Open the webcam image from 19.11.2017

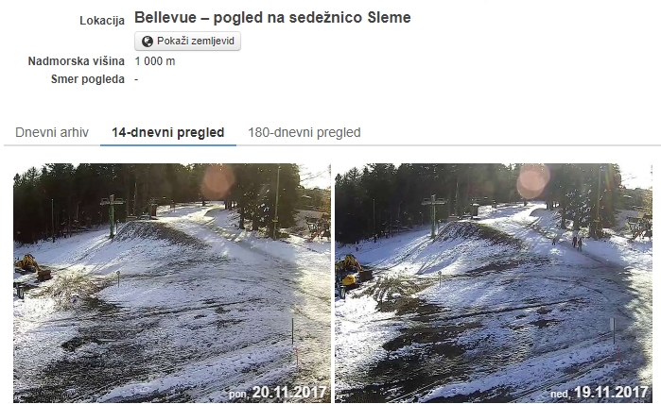coord(494,283)
